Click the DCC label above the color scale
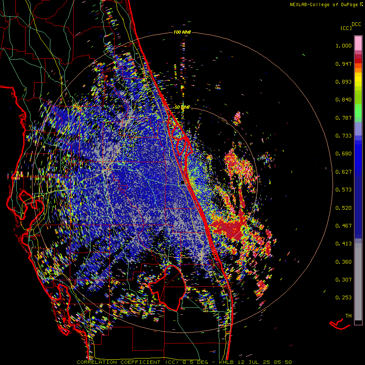Image resolution: width=365 pixels, height=365 pixels. [356, 24]
